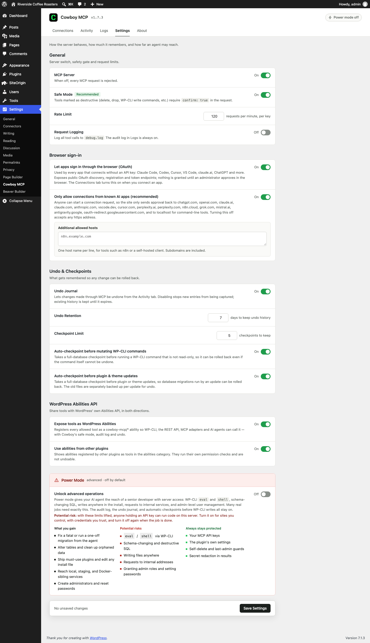370x643 pixels.
Task: Toggle Expose tools as WordPress Abilities
Action: pyautogui.click(x=266, y=424)
